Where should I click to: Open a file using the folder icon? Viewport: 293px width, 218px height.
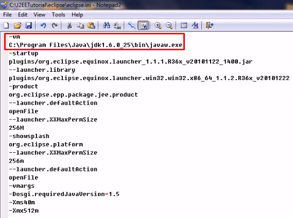pyautogui.click(x=18, y=25)
